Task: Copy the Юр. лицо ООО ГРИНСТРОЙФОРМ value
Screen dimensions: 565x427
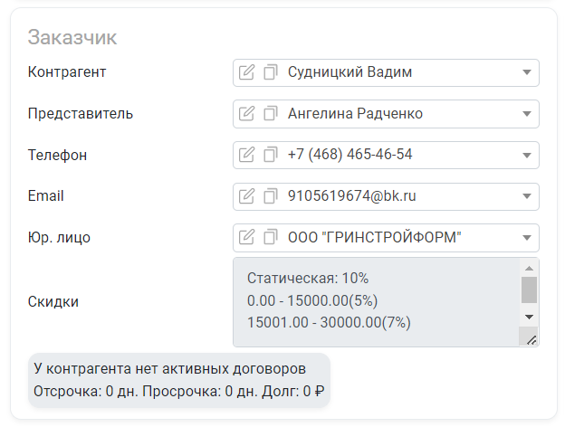Action: coord(270,238)
